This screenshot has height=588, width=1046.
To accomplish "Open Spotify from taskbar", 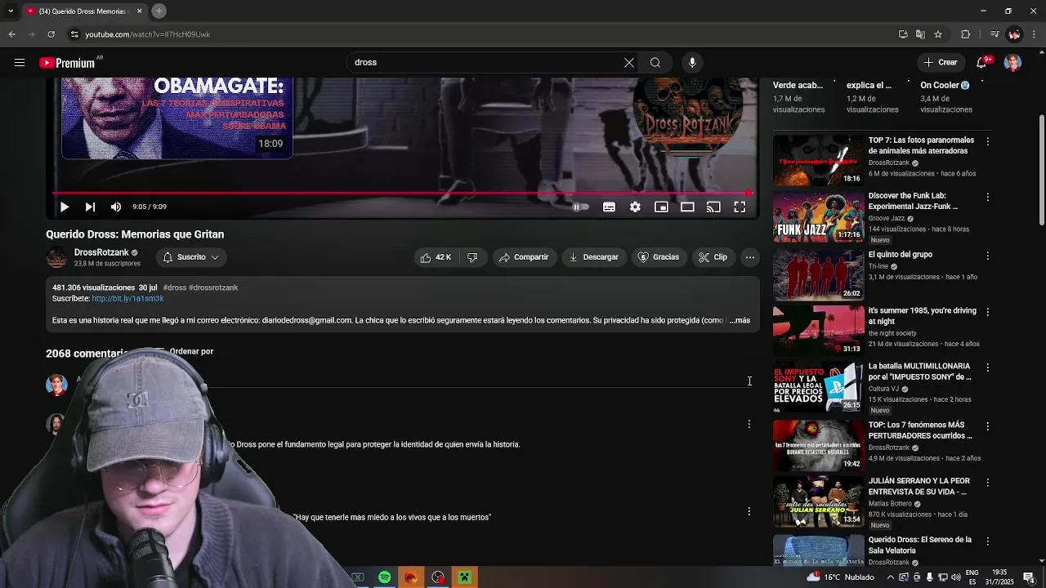I will (x=384, y=577).
